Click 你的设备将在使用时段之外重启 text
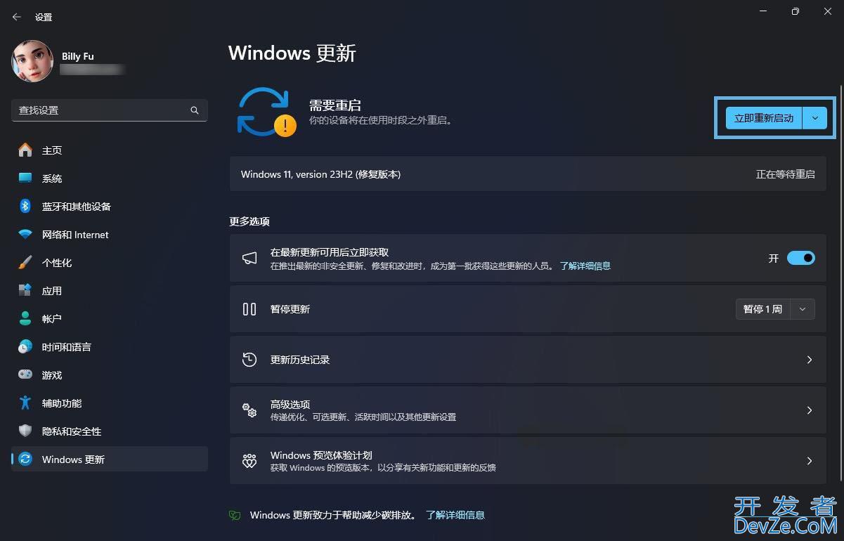This screenshot has width=844, height=541. 382,121
